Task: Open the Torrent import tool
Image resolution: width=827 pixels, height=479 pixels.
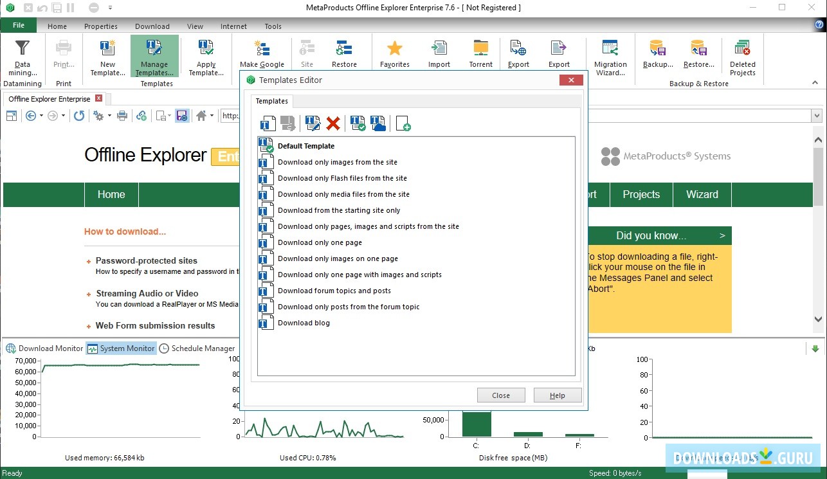Action: [480, 53]
